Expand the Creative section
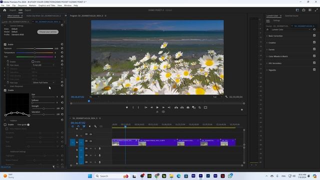The image size is (320, 180). [267, 43]
